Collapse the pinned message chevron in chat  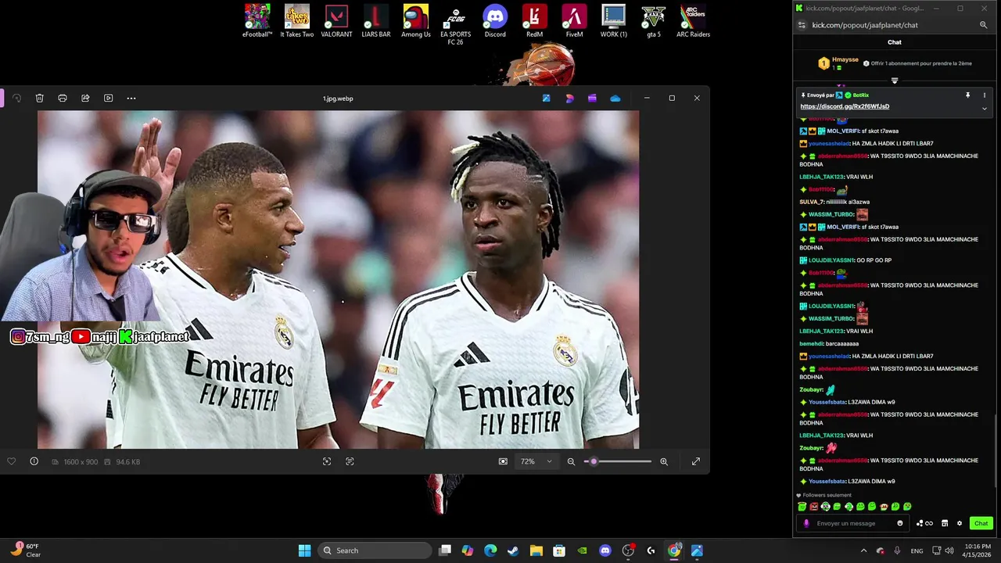pos(985,109)
